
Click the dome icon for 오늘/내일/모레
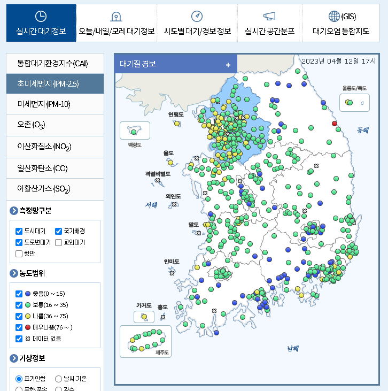pos(116,17)
